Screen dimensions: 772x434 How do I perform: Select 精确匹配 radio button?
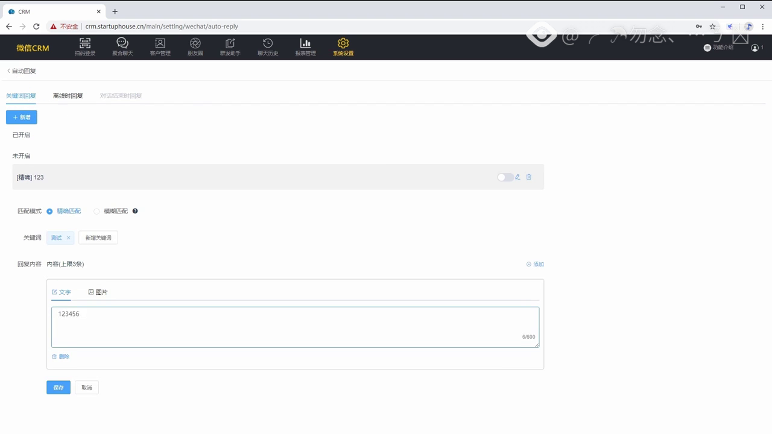point(49,212)
